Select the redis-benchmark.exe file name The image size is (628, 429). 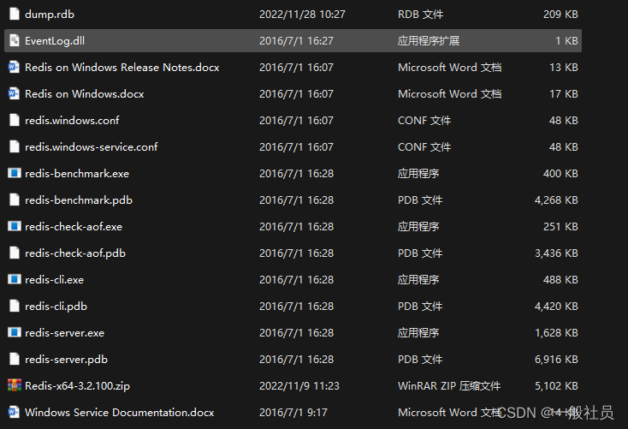point(77,174)
